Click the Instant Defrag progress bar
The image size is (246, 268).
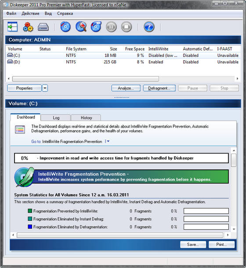[x=206, y=219]
